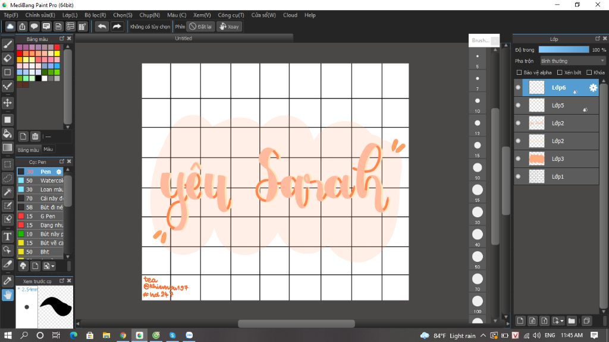
Task: Open new layer type dropdown arrow
Action: point(562,321)
